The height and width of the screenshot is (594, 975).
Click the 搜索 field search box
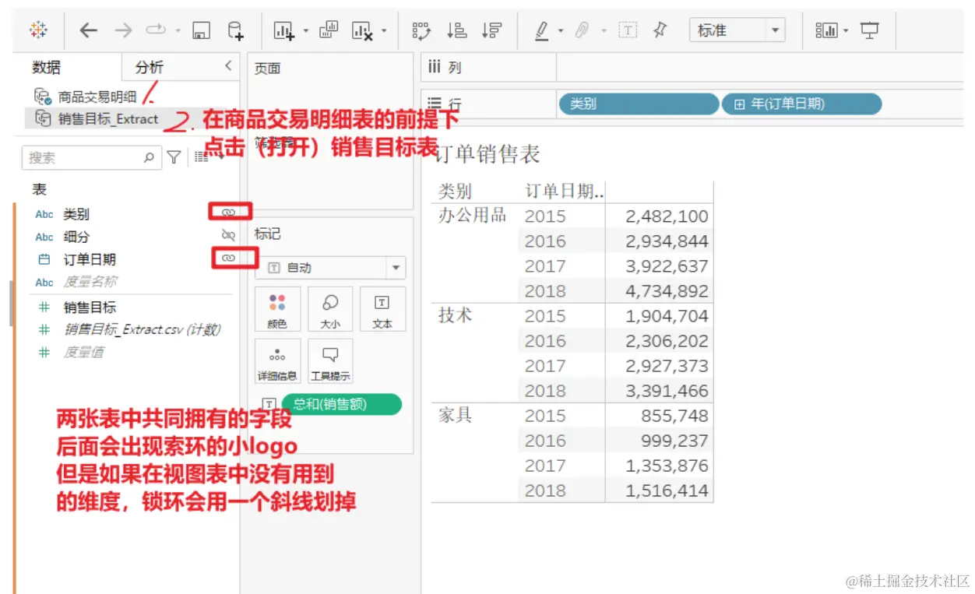click(91, 157)
